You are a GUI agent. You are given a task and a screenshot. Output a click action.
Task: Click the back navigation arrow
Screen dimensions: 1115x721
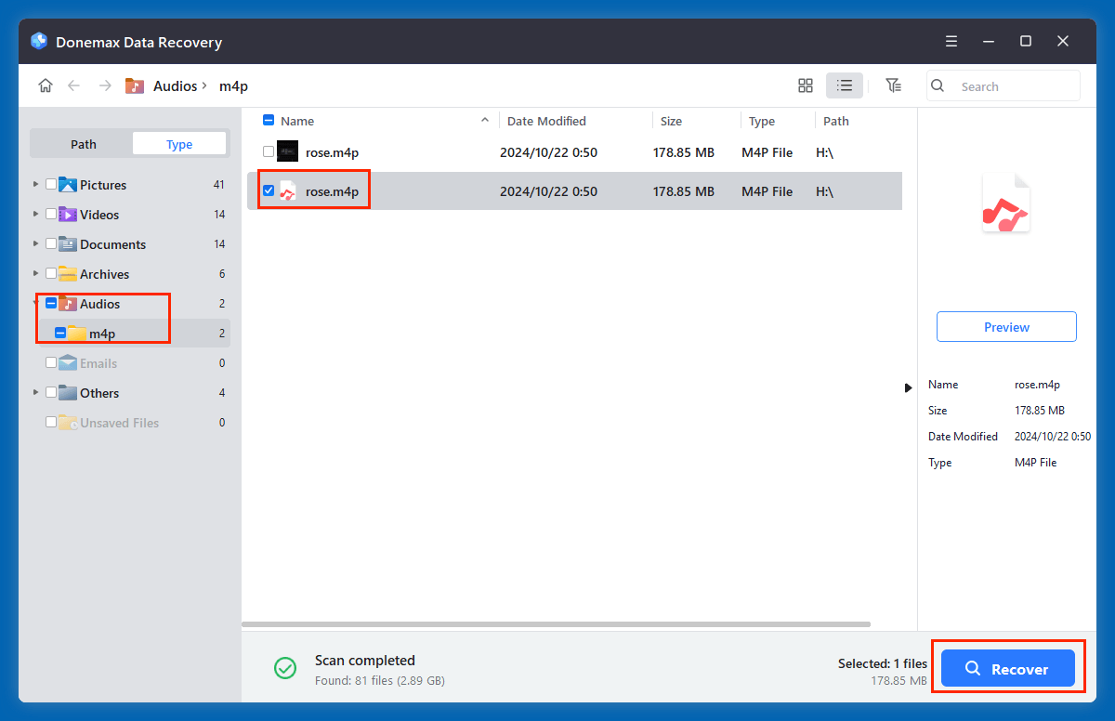[x=74, y=85]
